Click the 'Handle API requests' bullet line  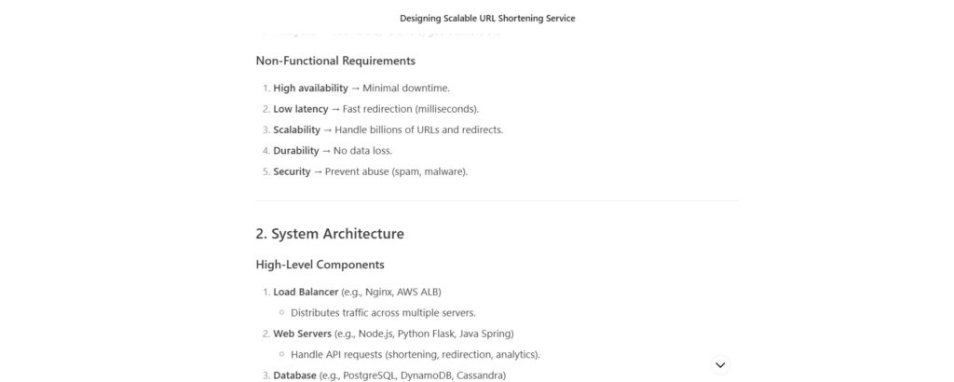(416, 354)
